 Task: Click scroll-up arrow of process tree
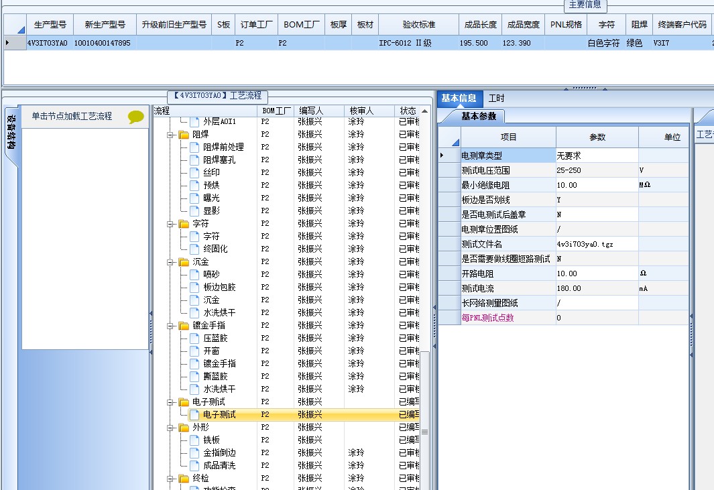[x=424, y=111]
